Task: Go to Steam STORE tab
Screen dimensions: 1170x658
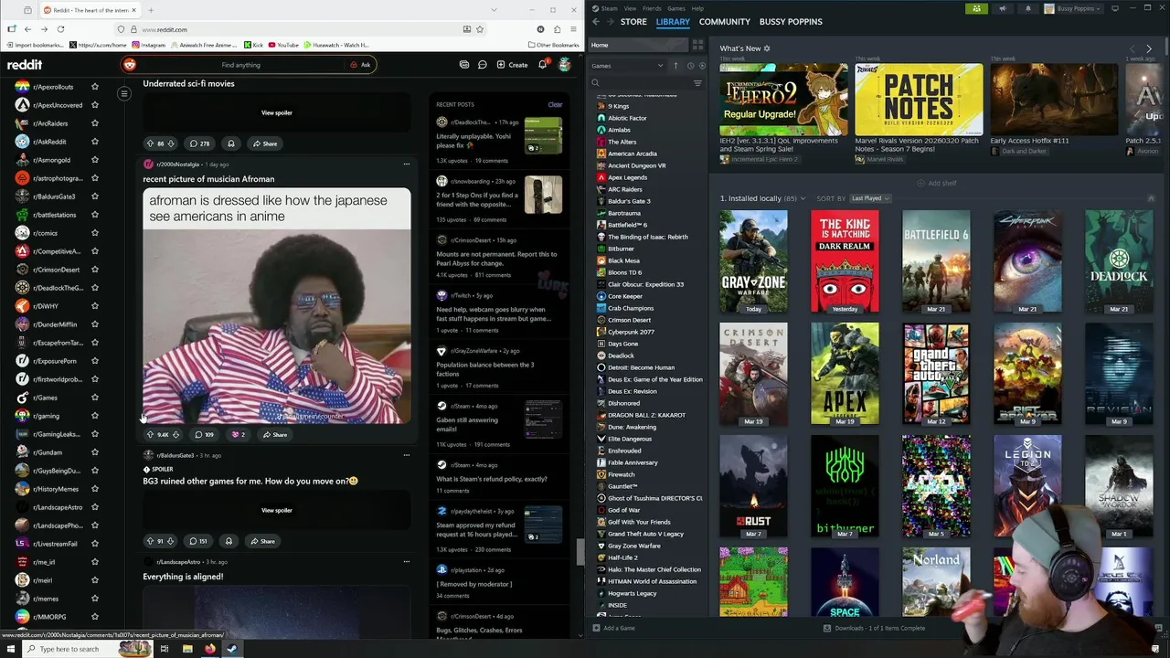Action: (x=633, y=21)
